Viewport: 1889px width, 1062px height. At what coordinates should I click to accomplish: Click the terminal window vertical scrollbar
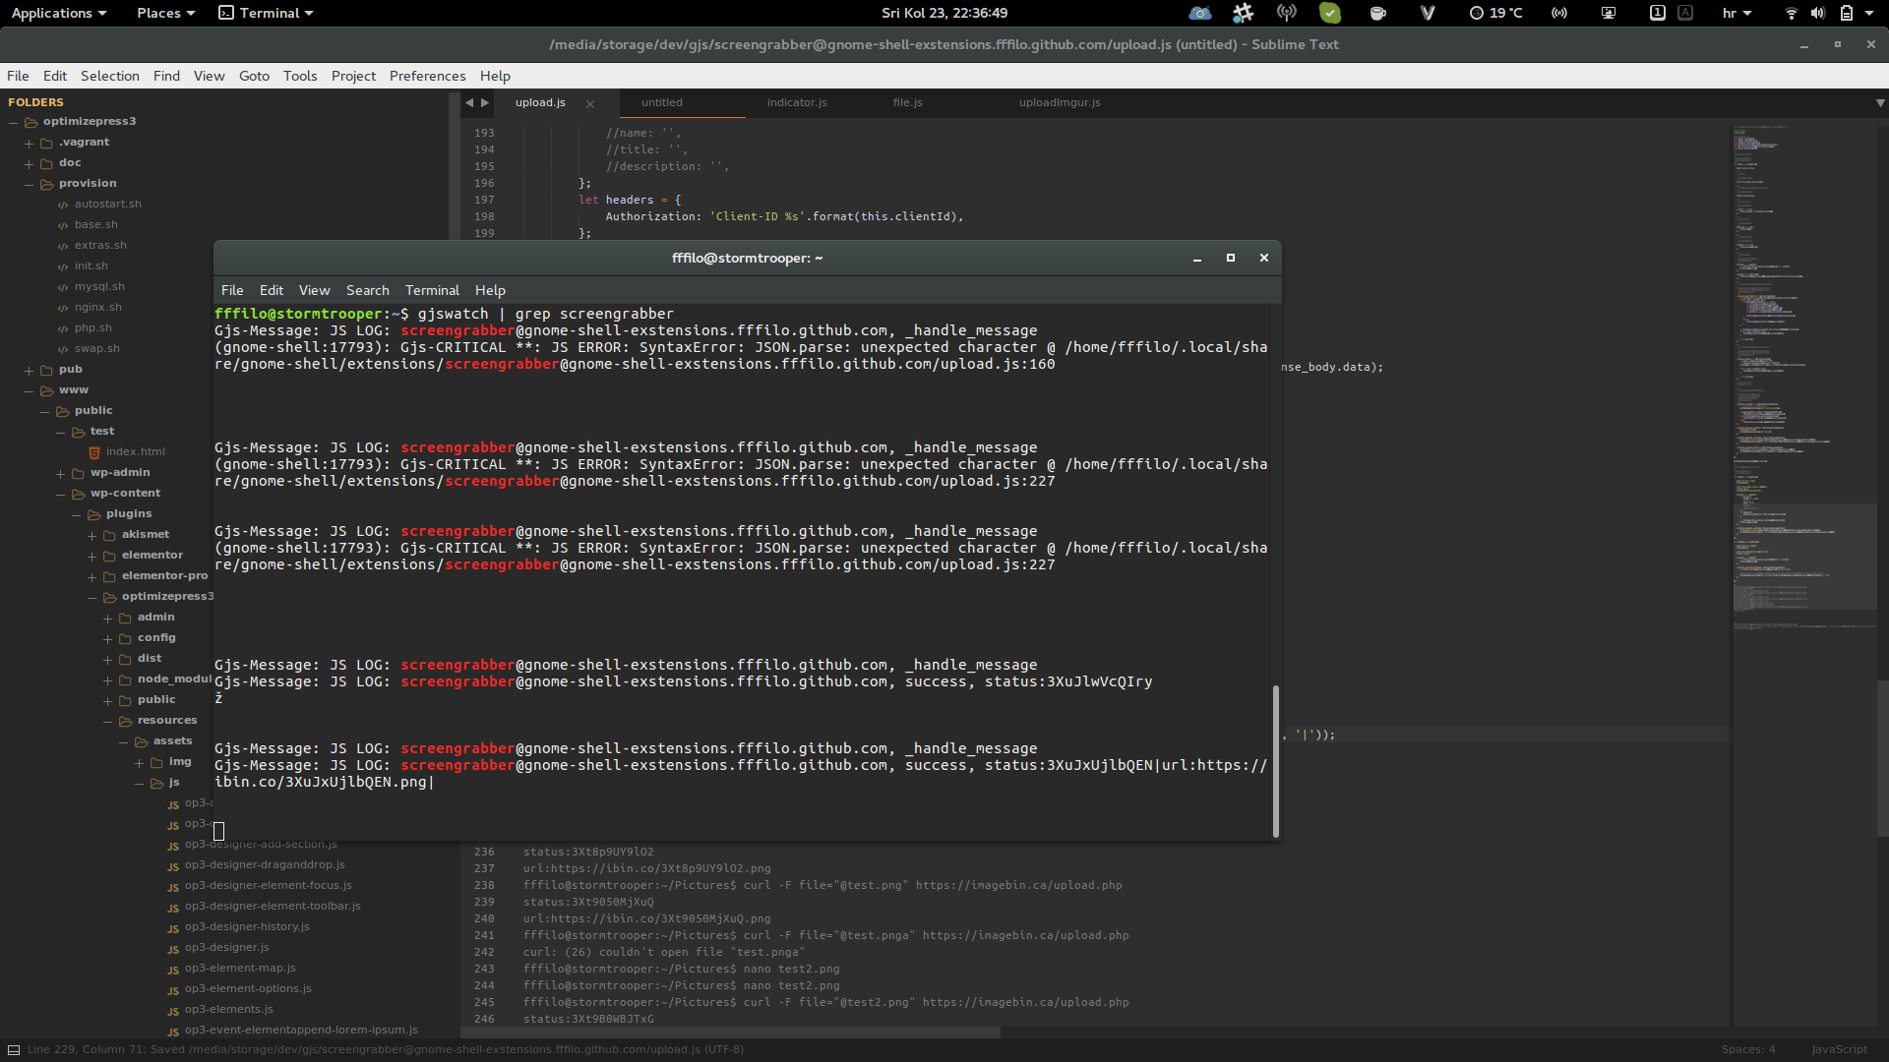1275,761
